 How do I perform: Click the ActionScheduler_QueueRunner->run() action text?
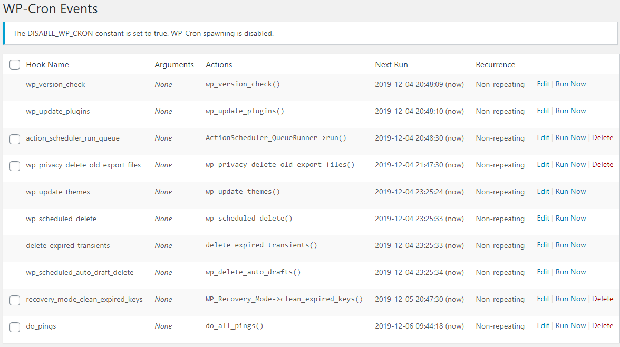(276, 138)
